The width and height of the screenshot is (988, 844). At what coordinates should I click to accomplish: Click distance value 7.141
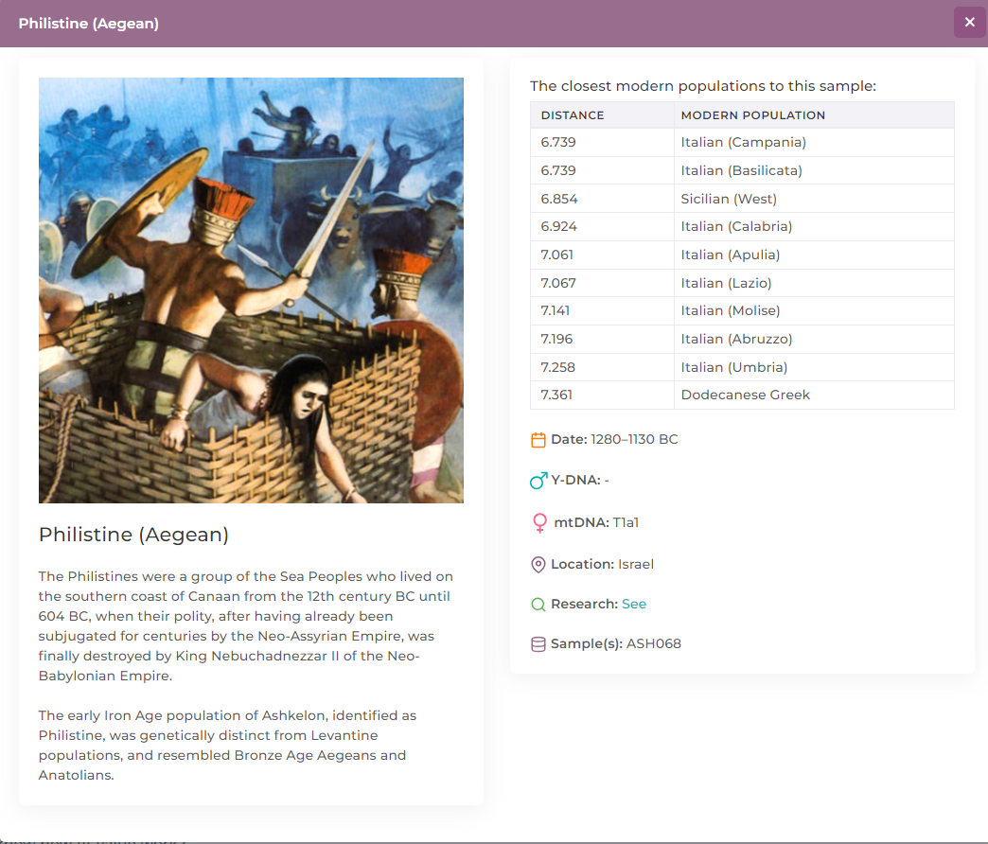click(x=556, y=311)
